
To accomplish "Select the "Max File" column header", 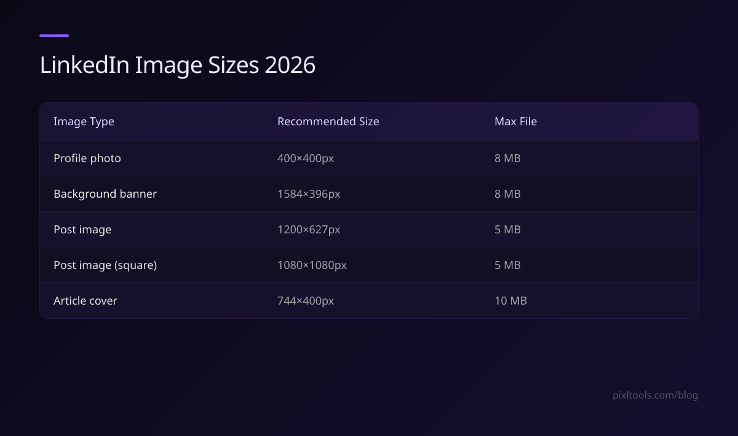I will point(515,122).
